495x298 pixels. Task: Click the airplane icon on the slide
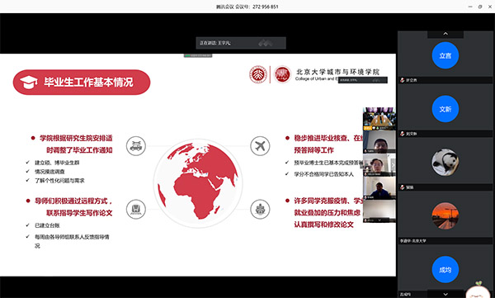tap(260, 146)
